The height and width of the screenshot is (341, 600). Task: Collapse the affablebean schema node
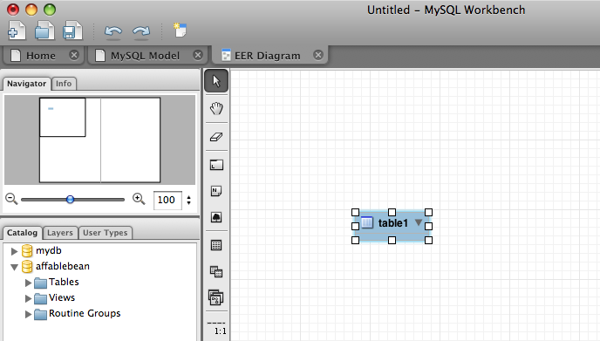click(x=14, y=267)
